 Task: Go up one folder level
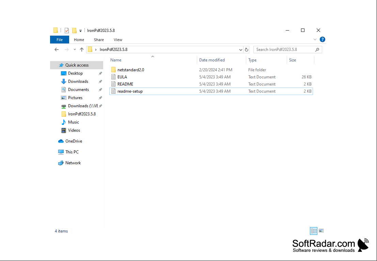pos(82,50)
